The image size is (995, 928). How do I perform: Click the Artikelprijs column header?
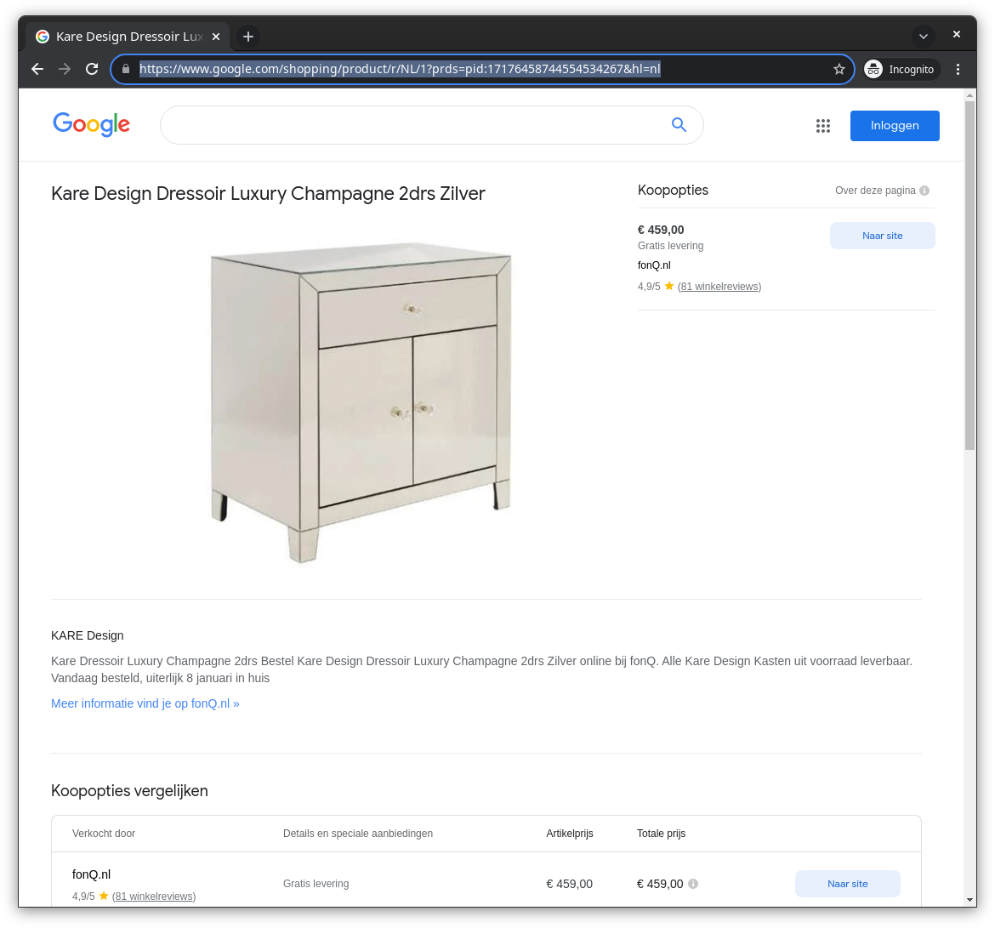[570, 834]
